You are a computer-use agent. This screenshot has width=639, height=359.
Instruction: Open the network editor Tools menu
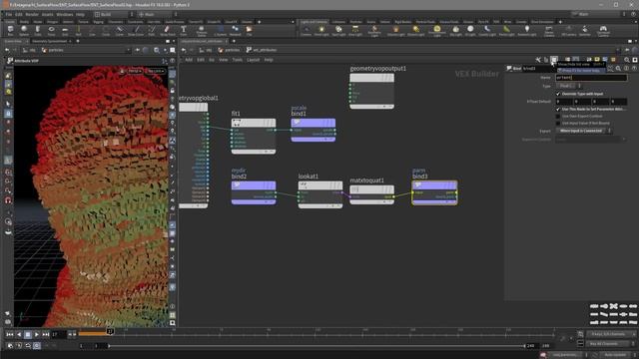point(238,60)
